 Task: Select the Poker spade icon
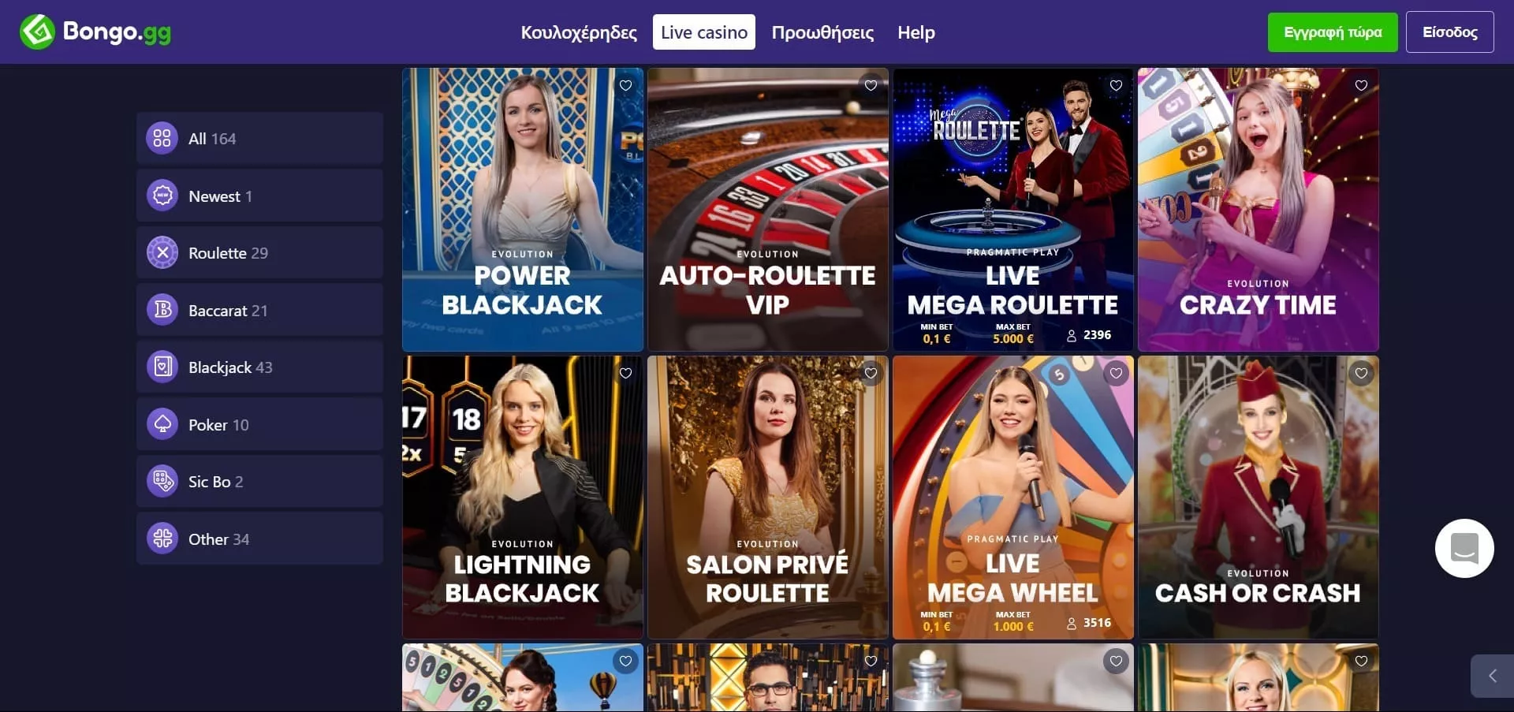[162, 424]
